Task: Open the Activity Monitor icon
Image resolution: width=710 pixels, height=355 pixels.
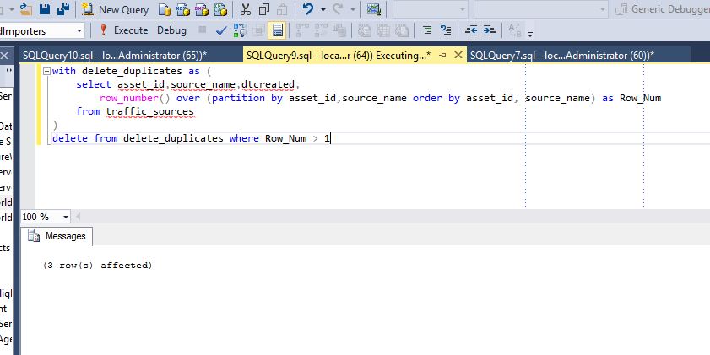Action: click(373, 9)
